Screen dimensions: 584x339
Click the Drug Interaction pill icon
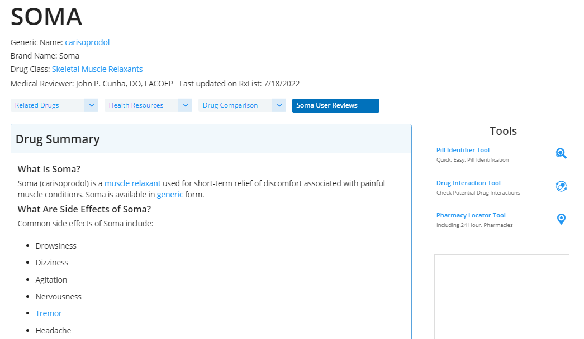561,186
